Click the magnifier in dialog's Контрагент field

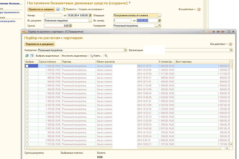coord(125,50)
